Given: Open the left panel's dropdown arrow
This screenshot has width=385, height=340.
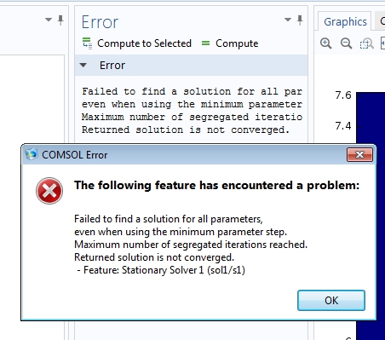Looking at the screenshot, I should pyautogui.click(x=49, y=20).
